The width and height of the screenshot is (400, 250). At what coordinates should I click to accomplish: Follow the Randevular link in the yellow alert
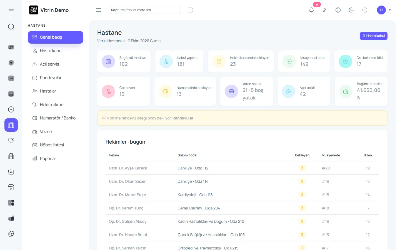pyautogui.click(x=183, y=118)
